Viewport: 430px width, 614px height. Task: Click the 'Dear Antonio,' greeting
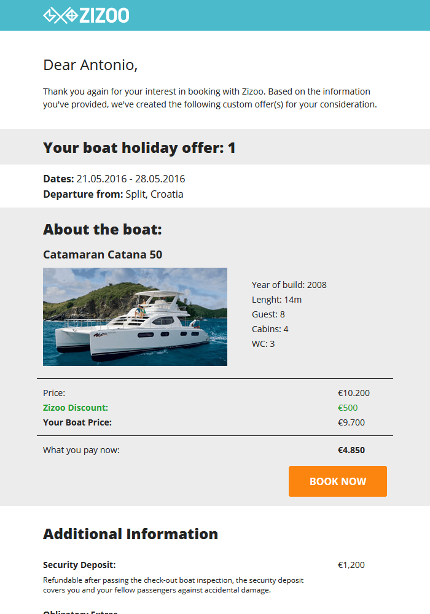click(x=90, y=64)
